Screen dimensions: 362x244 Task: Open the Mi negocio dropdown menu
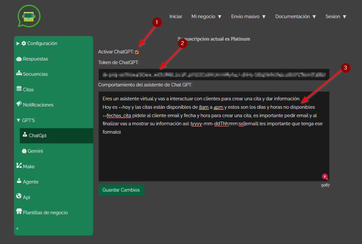pos(206,17)
